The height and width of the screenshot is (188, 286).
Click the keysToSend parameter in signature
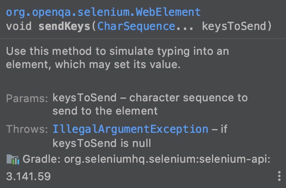pyautogui.click(x=234, y=26)
